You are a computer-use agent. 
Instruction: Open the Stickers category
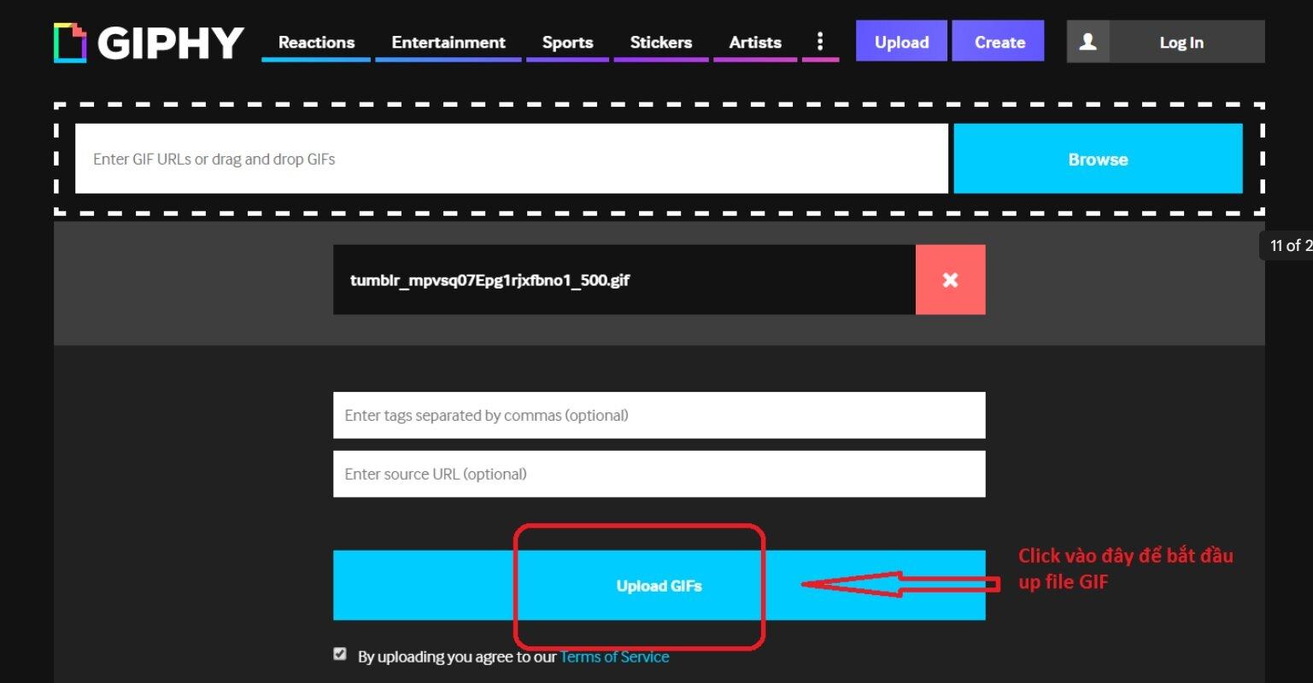tap(660, 43)
